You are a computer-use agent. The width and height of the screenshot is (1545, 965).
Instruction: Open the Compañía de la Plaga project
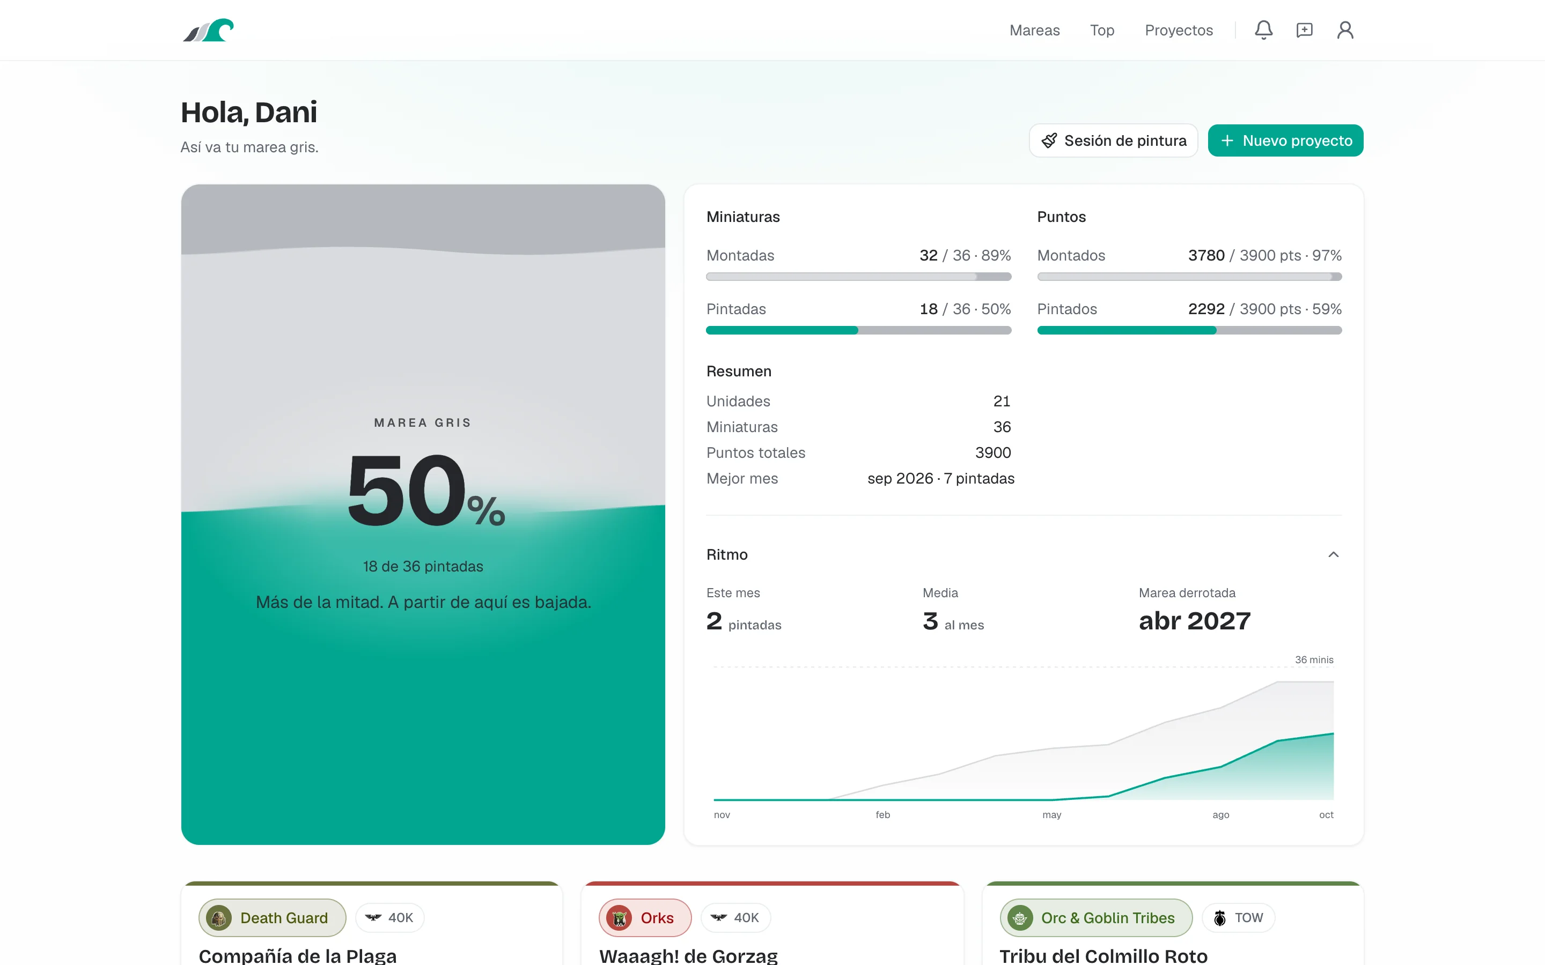pos(298,955)
